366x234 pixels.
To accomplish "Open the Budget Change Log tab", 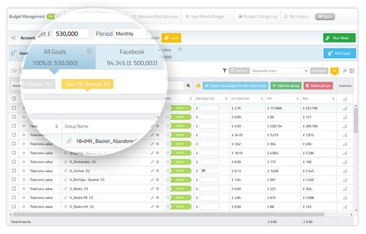I will [258, 17].
